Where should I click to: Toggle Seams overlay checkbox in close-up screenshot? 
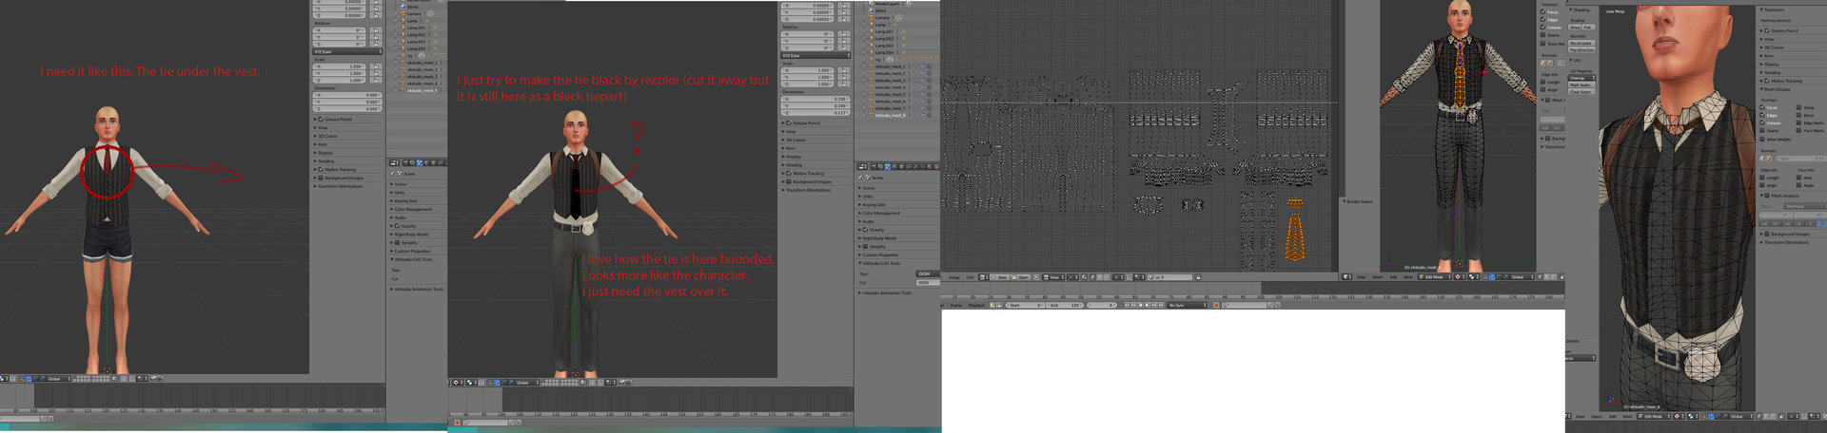pos(1762,130)
